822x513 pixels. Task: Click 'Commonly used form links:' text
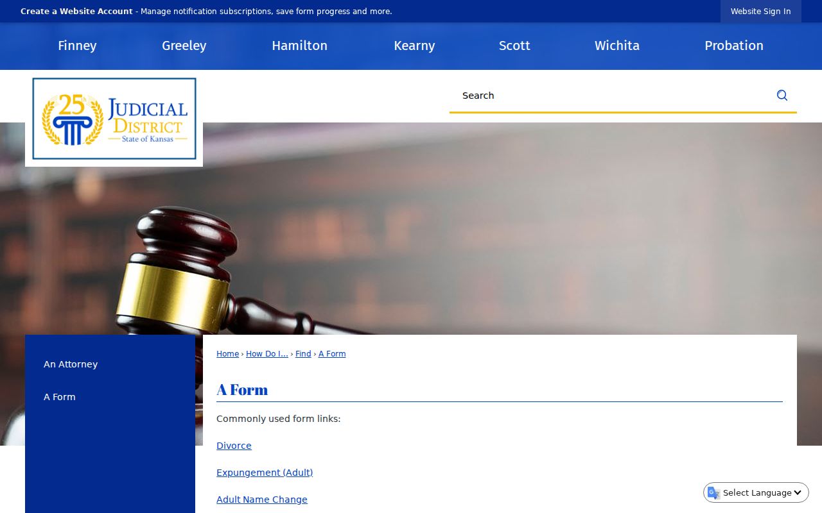point(279,419)
